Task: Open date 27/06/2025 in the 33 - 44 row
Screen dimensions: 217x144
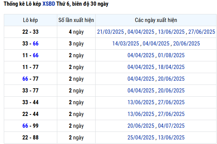Action: 171,102
